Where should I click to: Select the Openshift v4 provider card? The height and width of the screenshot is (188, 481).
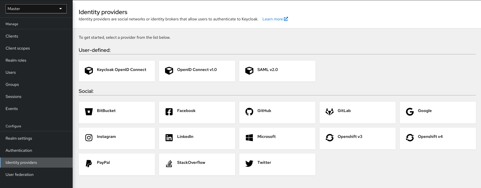click(438, 138)
